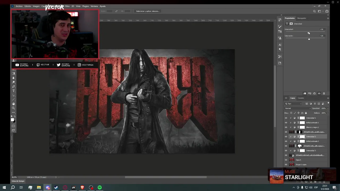Click the Saturación slider handle

pyautogui.click(x=309, y=39)
